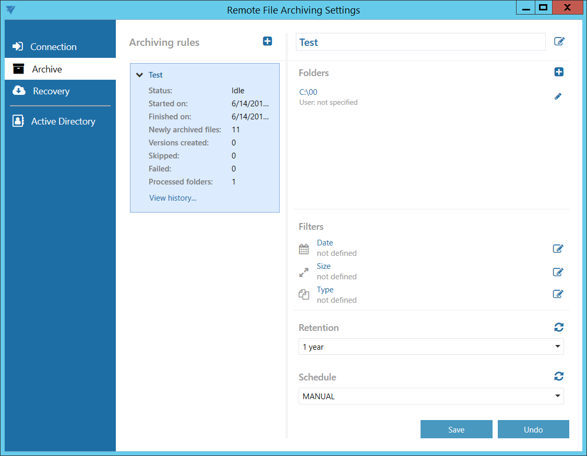This screenshot has height=456, width=587.
Task: Edit the Size filter
Action: 558,272
